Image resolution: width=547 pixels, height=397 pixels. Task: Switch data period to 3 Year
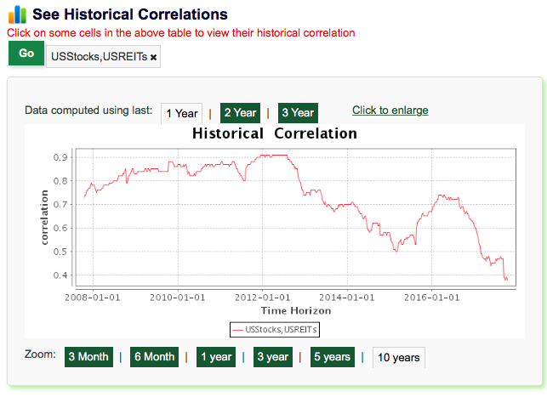[x=298, y=113]
